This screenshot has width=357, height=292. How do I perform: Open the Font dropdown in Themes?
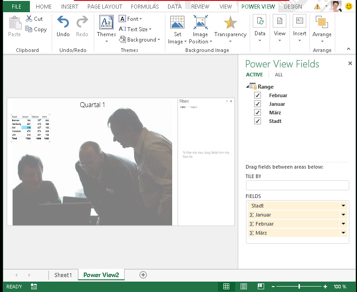130,19
